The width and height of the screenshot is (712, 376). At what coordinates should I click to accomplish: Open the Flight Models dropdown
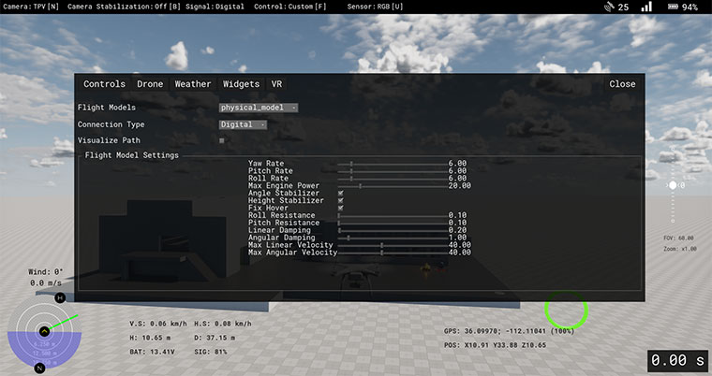click(259, 108)
